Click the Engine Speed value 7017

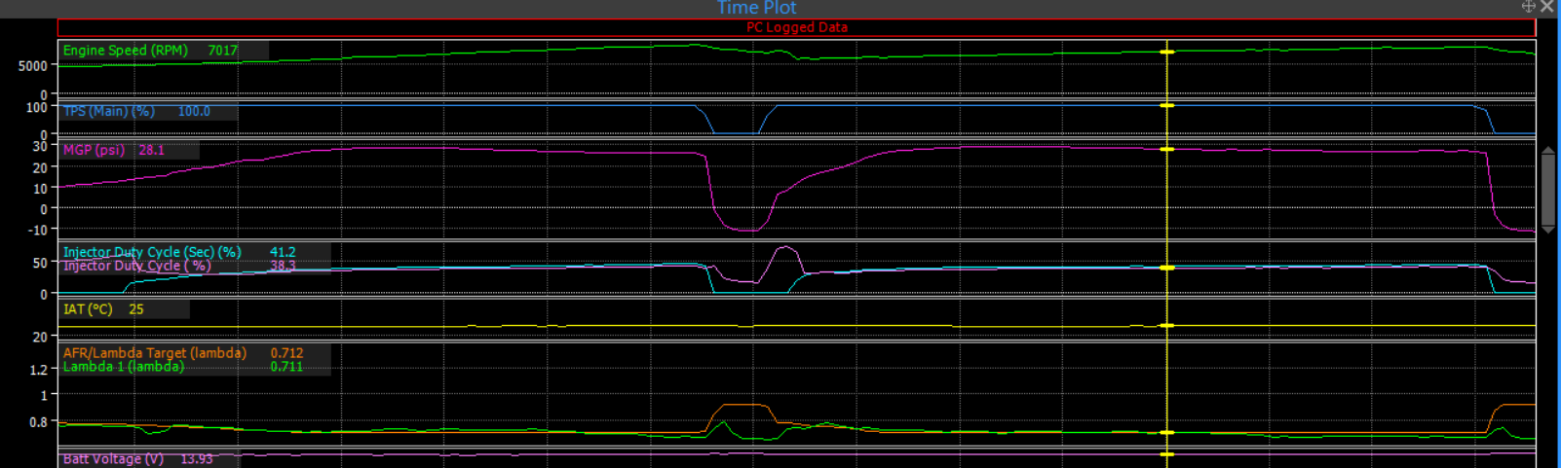click(222, 51)
